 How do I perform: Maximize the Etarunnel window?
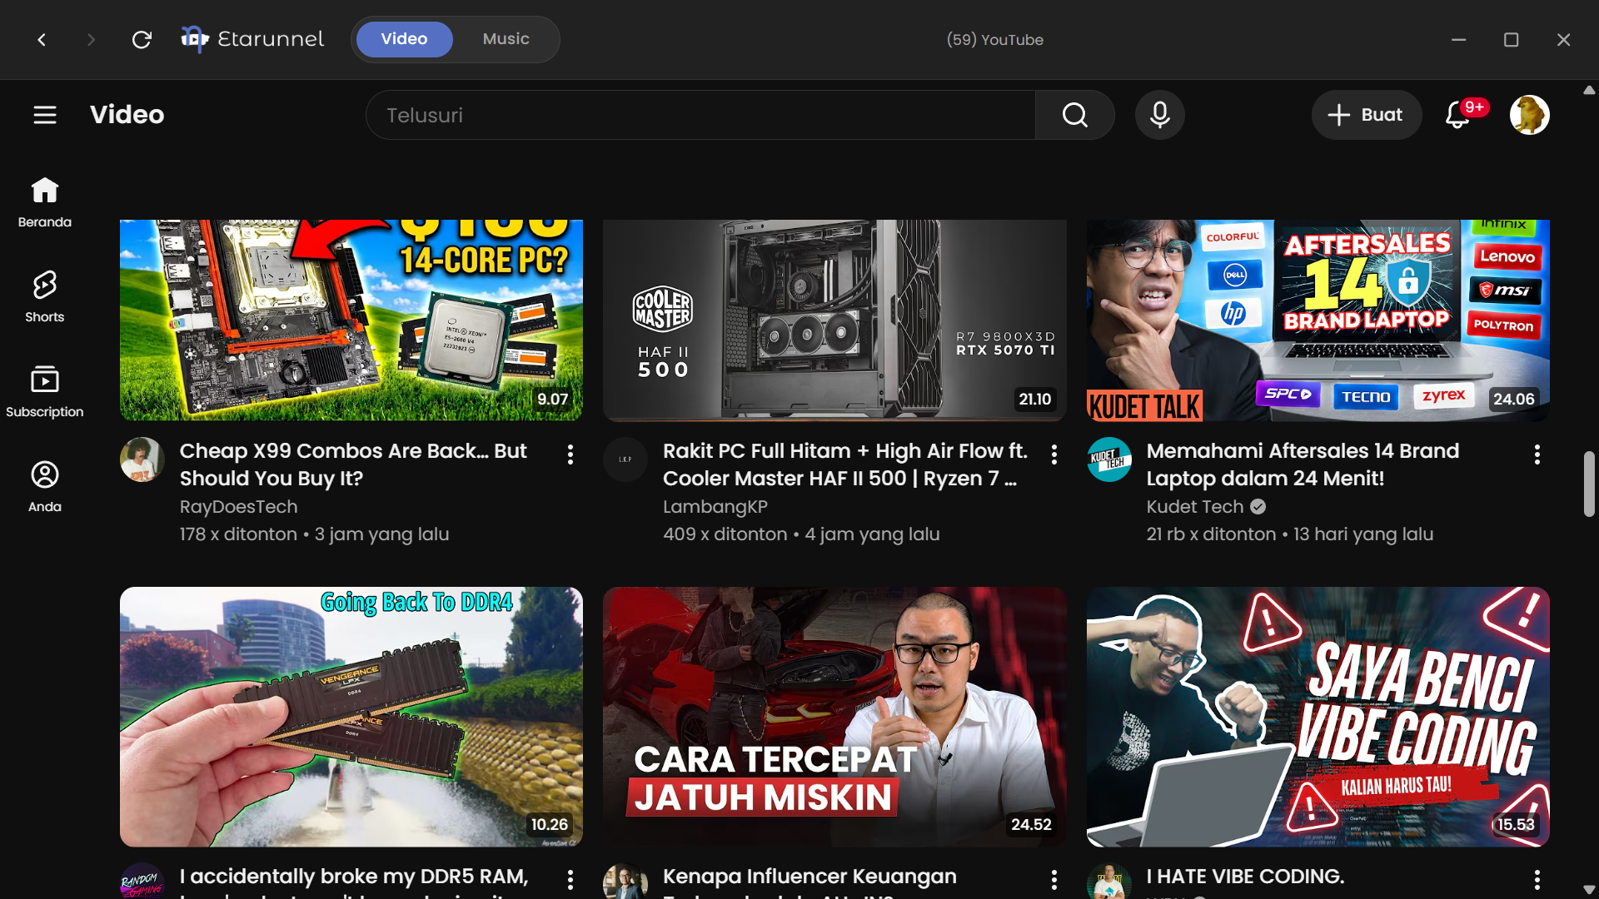point(1511,39)
